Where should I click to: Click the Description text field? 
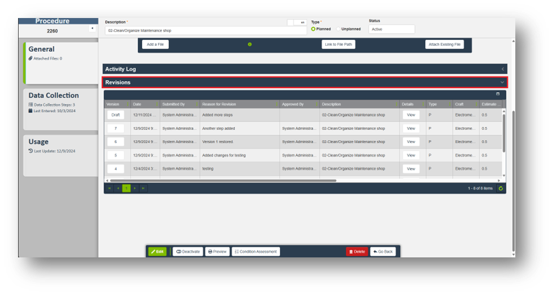[x=205, y=30]
